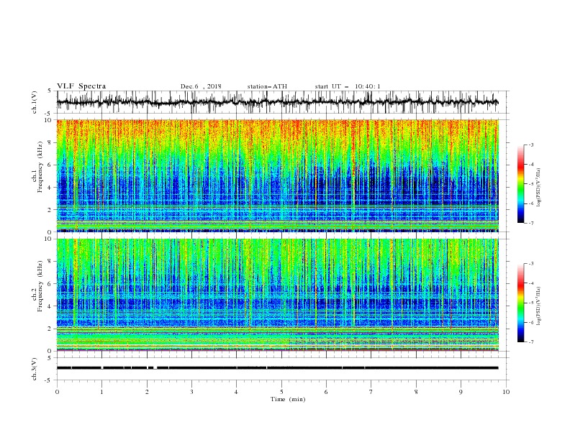Click the log(PSD) label beside ch.2 color bar
The height and width of the screenshot is (440, 570).
tap(539, 306)
